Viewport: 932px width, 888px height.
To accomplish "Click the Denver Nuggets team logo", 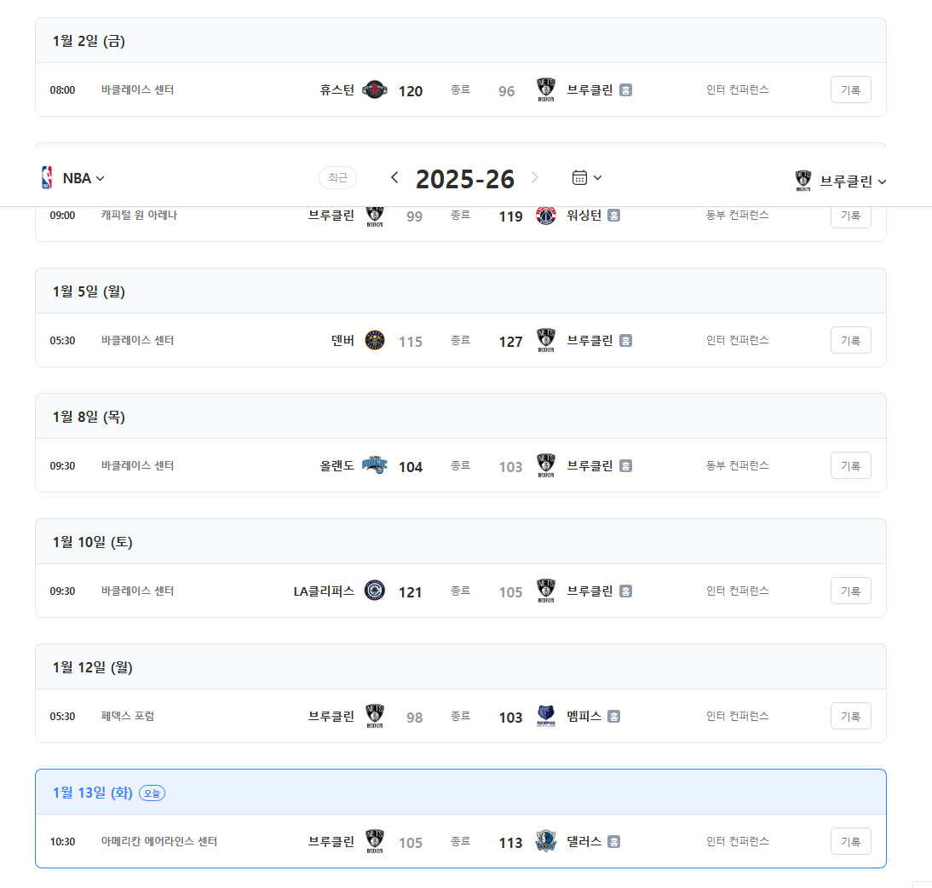I will pos(375,341).
